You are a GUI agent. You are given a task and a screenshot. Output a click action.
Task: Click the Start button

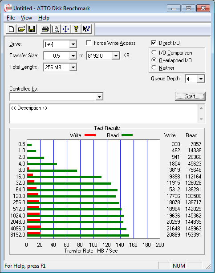pos(190,96)
